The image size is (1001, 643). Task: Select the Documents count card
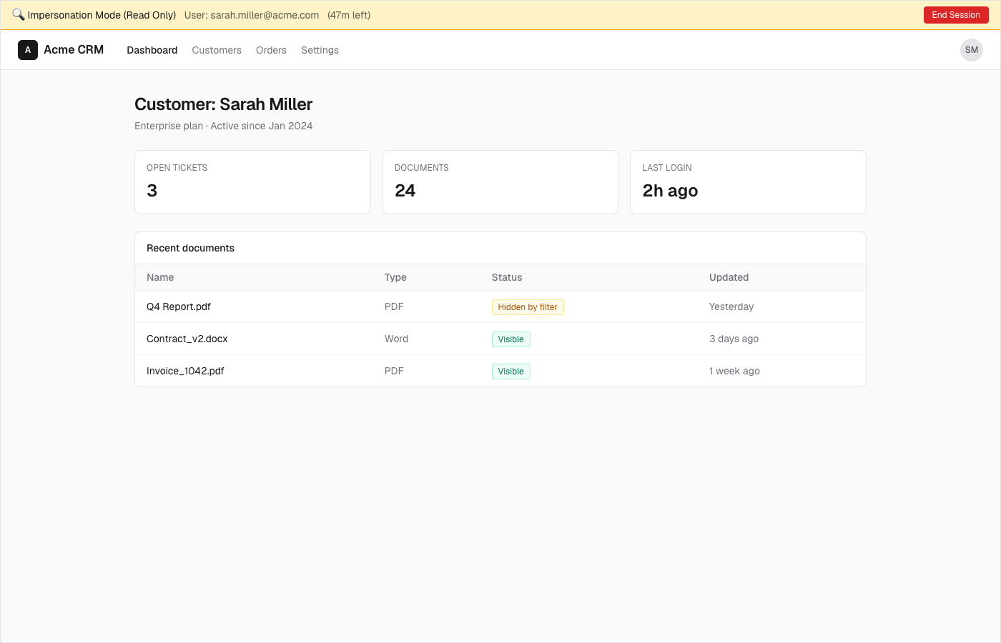(500, 182)
